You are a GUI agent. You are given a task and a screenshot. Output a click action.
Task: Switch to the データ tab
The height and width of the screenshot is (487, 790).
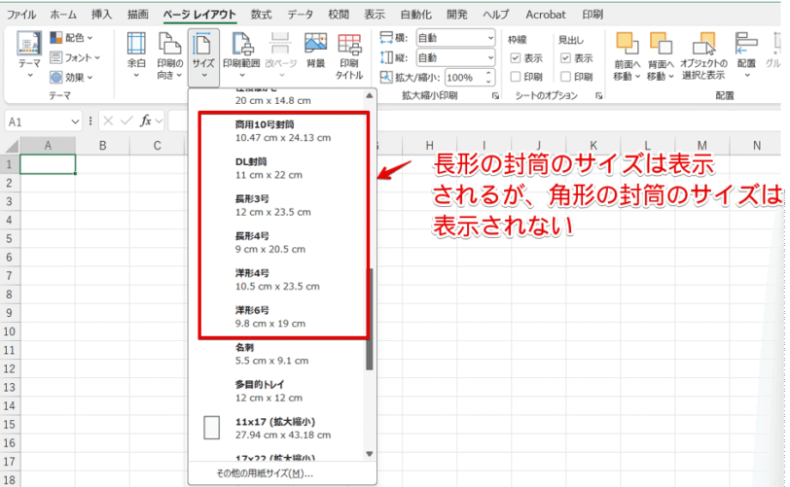click(301, 15)
